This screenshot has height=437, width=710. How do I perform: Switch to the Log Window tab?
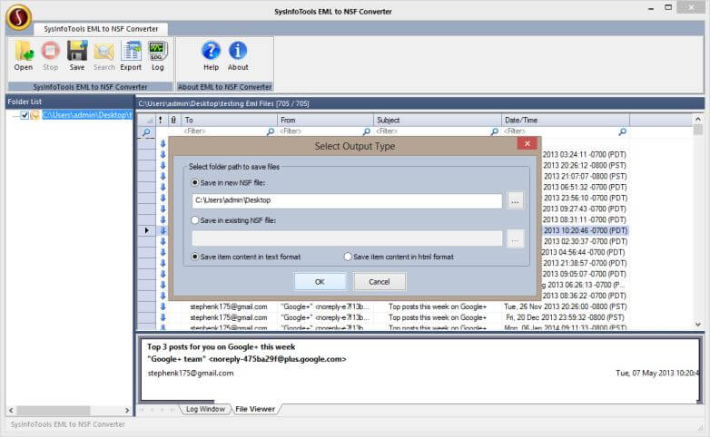[205, 409]
